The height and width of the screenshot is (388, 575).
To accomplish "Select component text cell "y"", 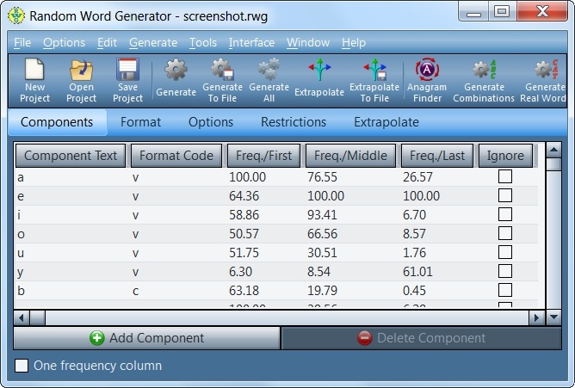I will point(21,272).
